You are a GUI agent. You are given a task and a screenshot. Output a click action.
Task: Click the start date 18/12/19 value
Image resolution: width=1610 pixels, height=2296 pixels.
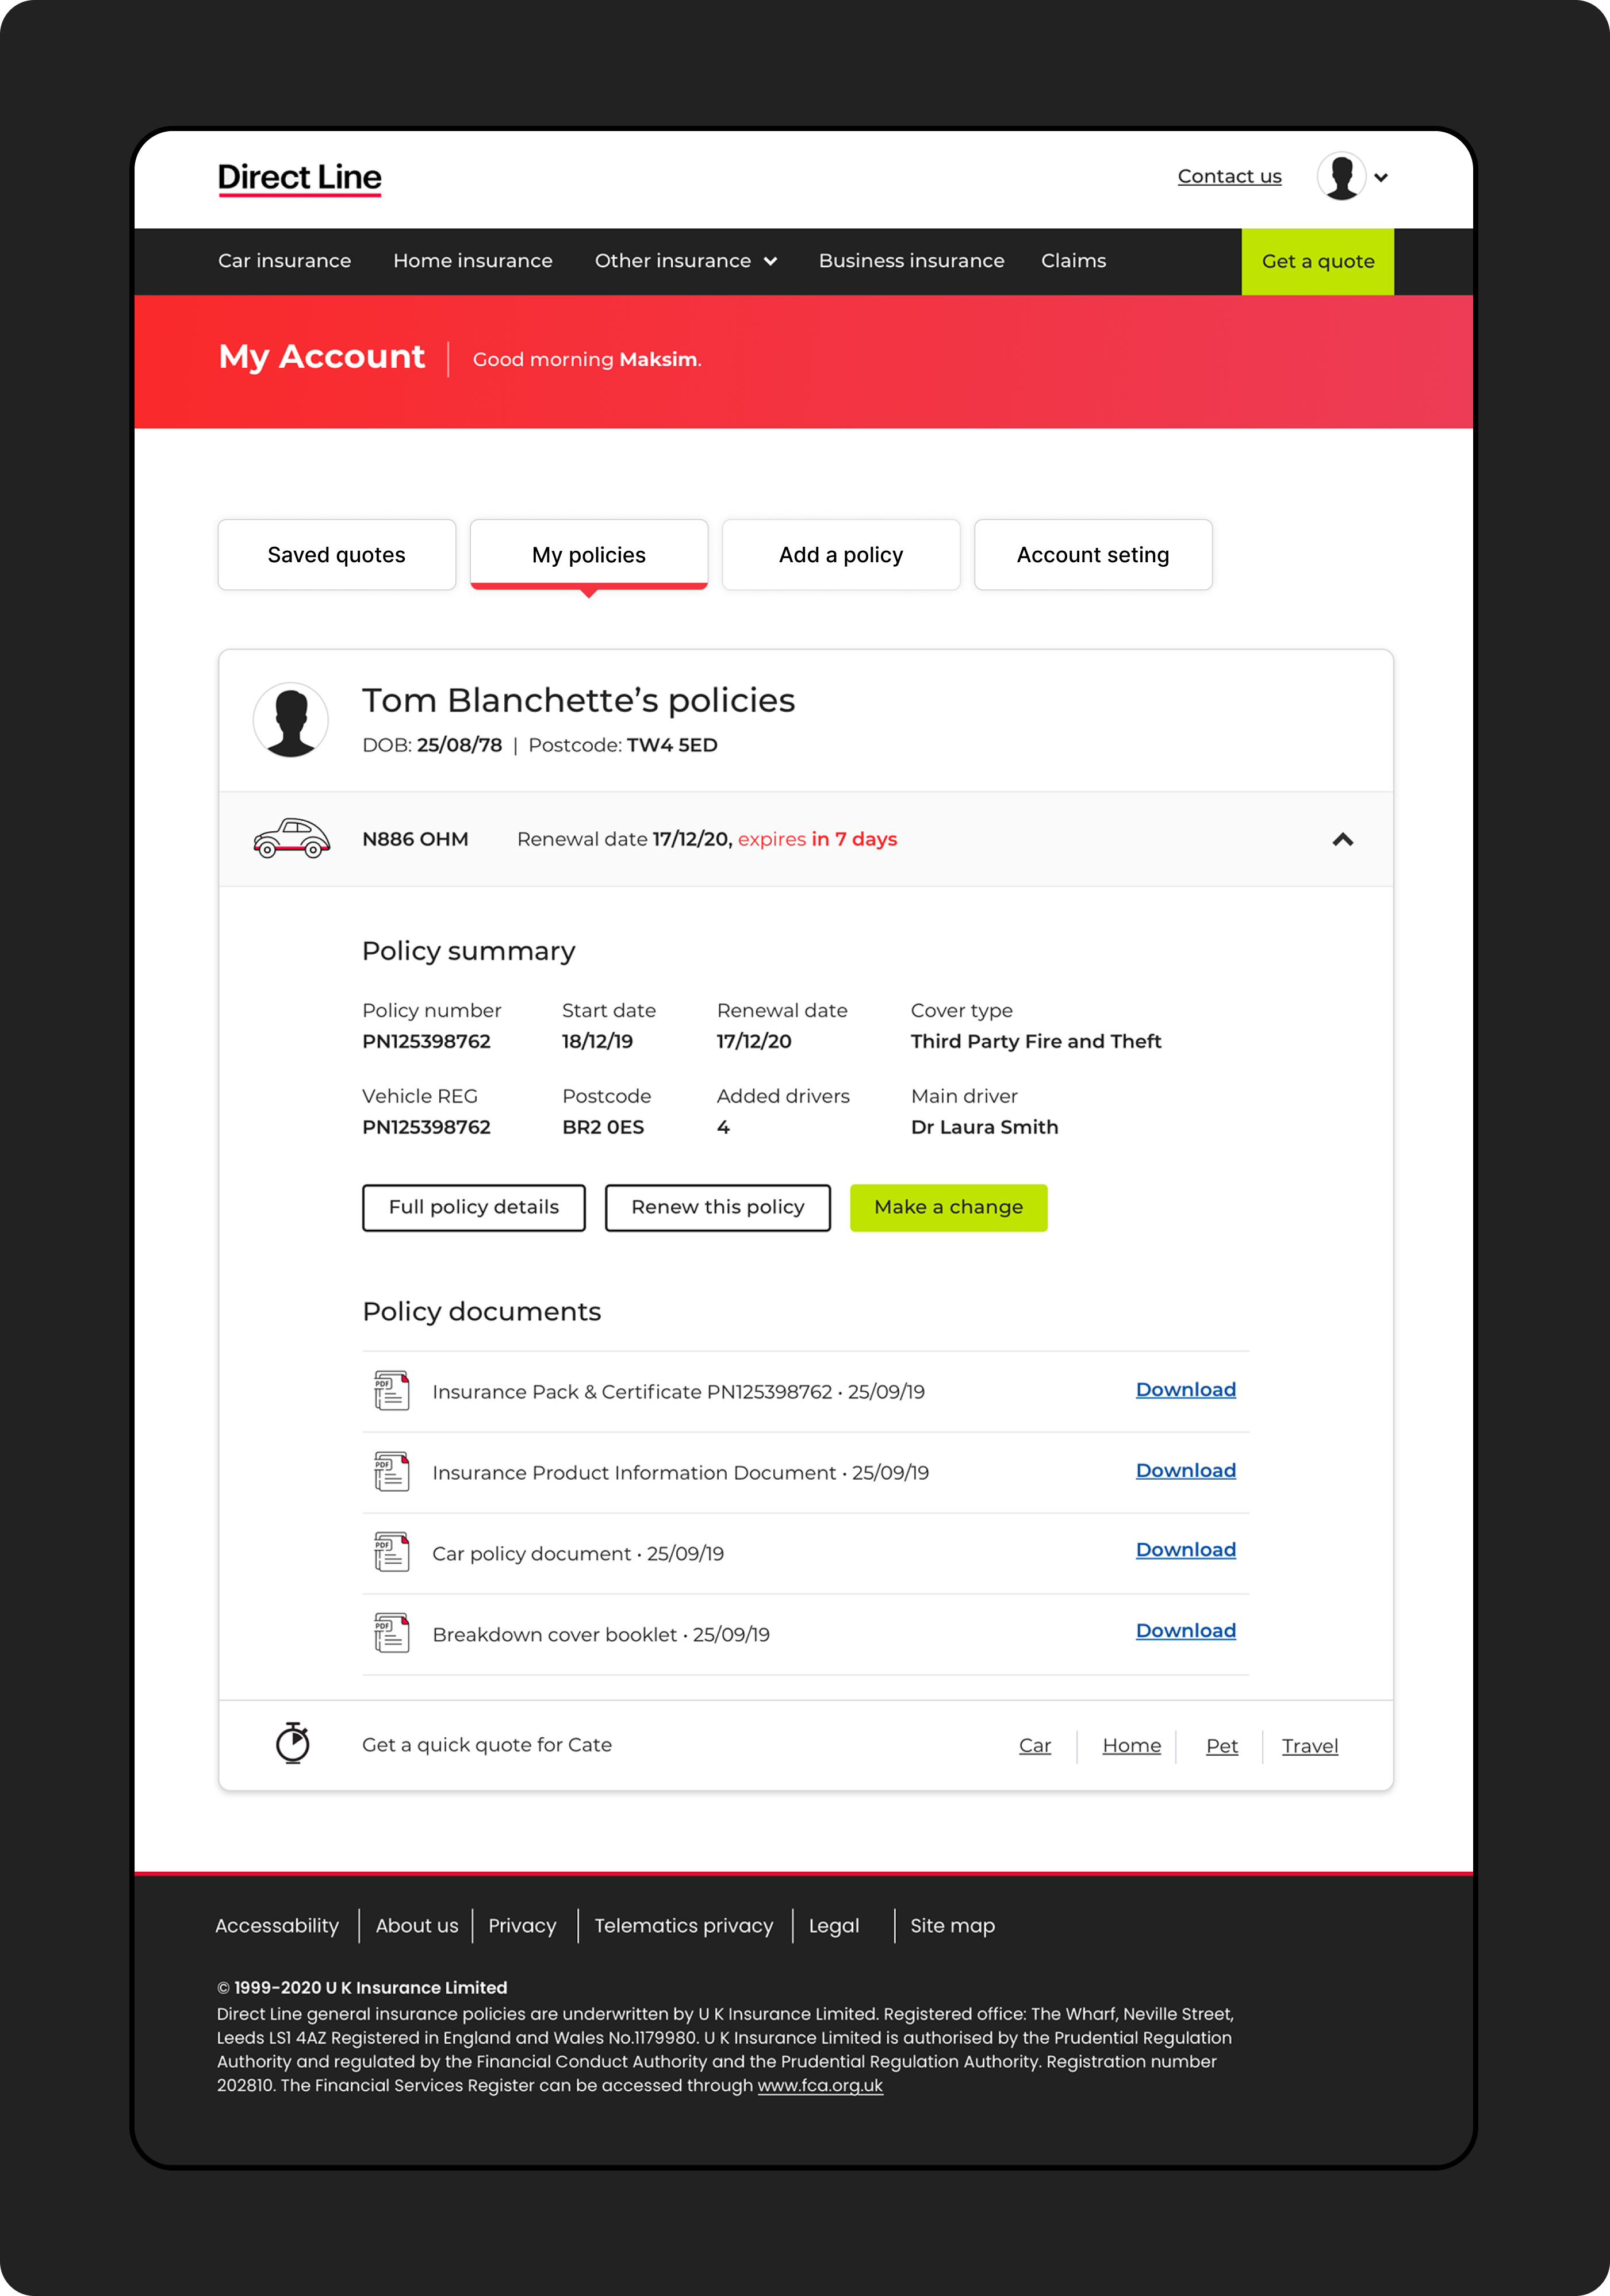coord(597,1041)
